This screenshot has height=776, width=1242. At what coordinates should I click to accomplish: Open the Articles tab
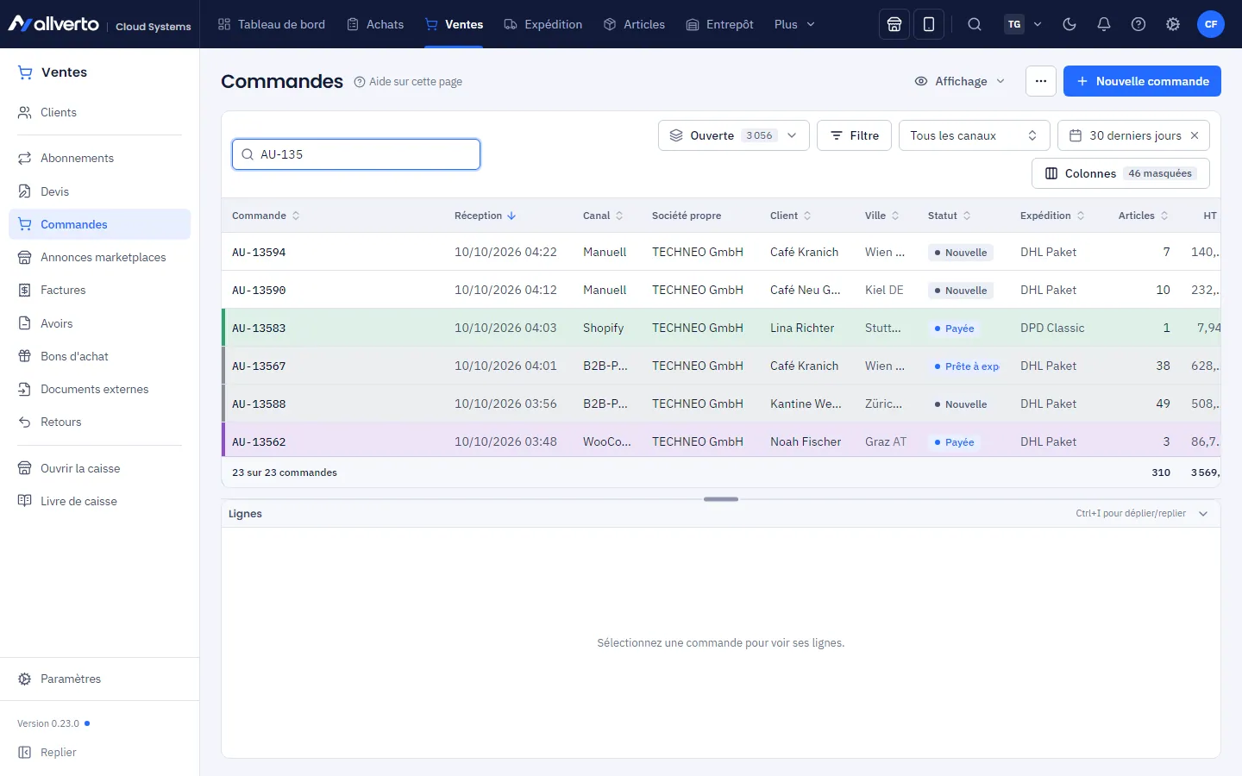635,24
